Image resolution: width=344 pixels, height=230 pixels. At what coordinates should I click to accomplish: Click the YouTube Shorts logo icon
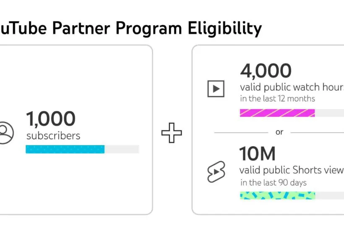pyautogui.click(x=216, y=172)
